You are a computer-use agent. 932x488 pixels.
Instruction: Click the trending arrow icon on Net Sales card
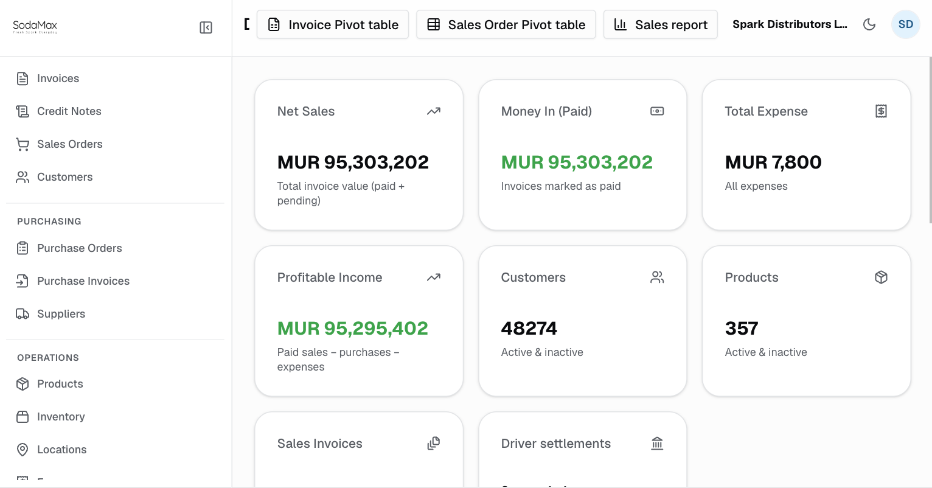(434, 111)
